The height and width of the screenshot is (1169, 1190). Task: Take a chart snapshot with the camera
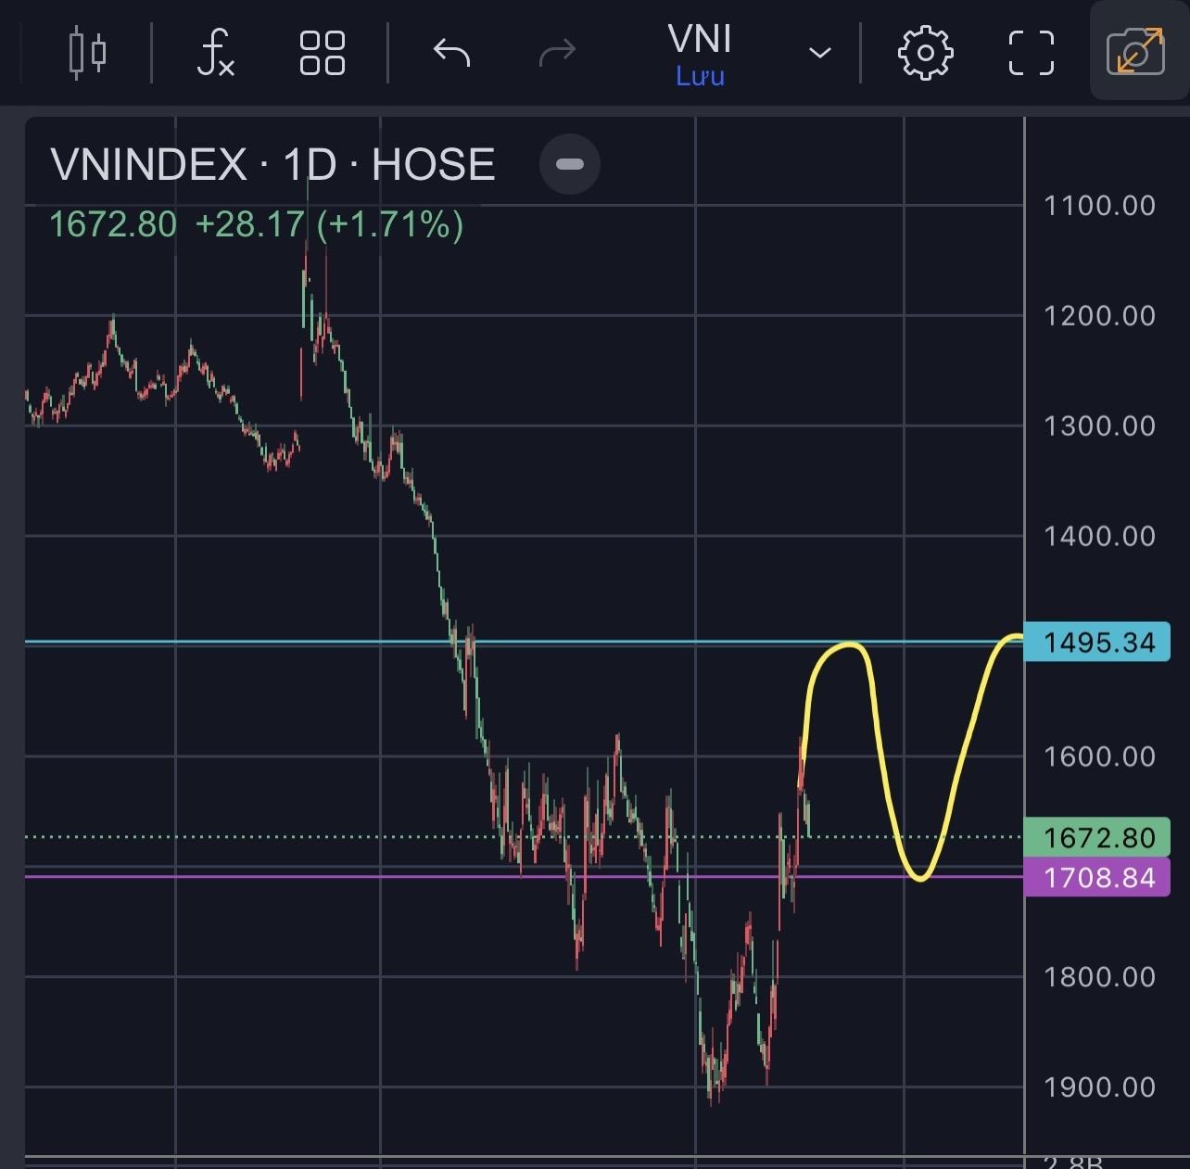(x=1135, y=52)
